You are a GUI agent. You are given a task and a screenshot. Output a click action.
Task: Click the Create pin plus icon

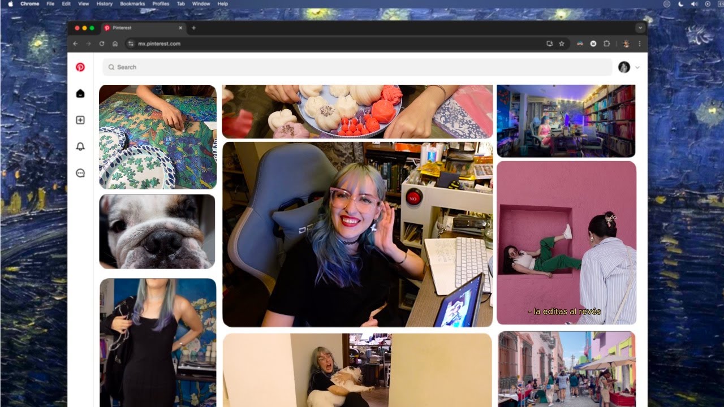pos(80,120)
